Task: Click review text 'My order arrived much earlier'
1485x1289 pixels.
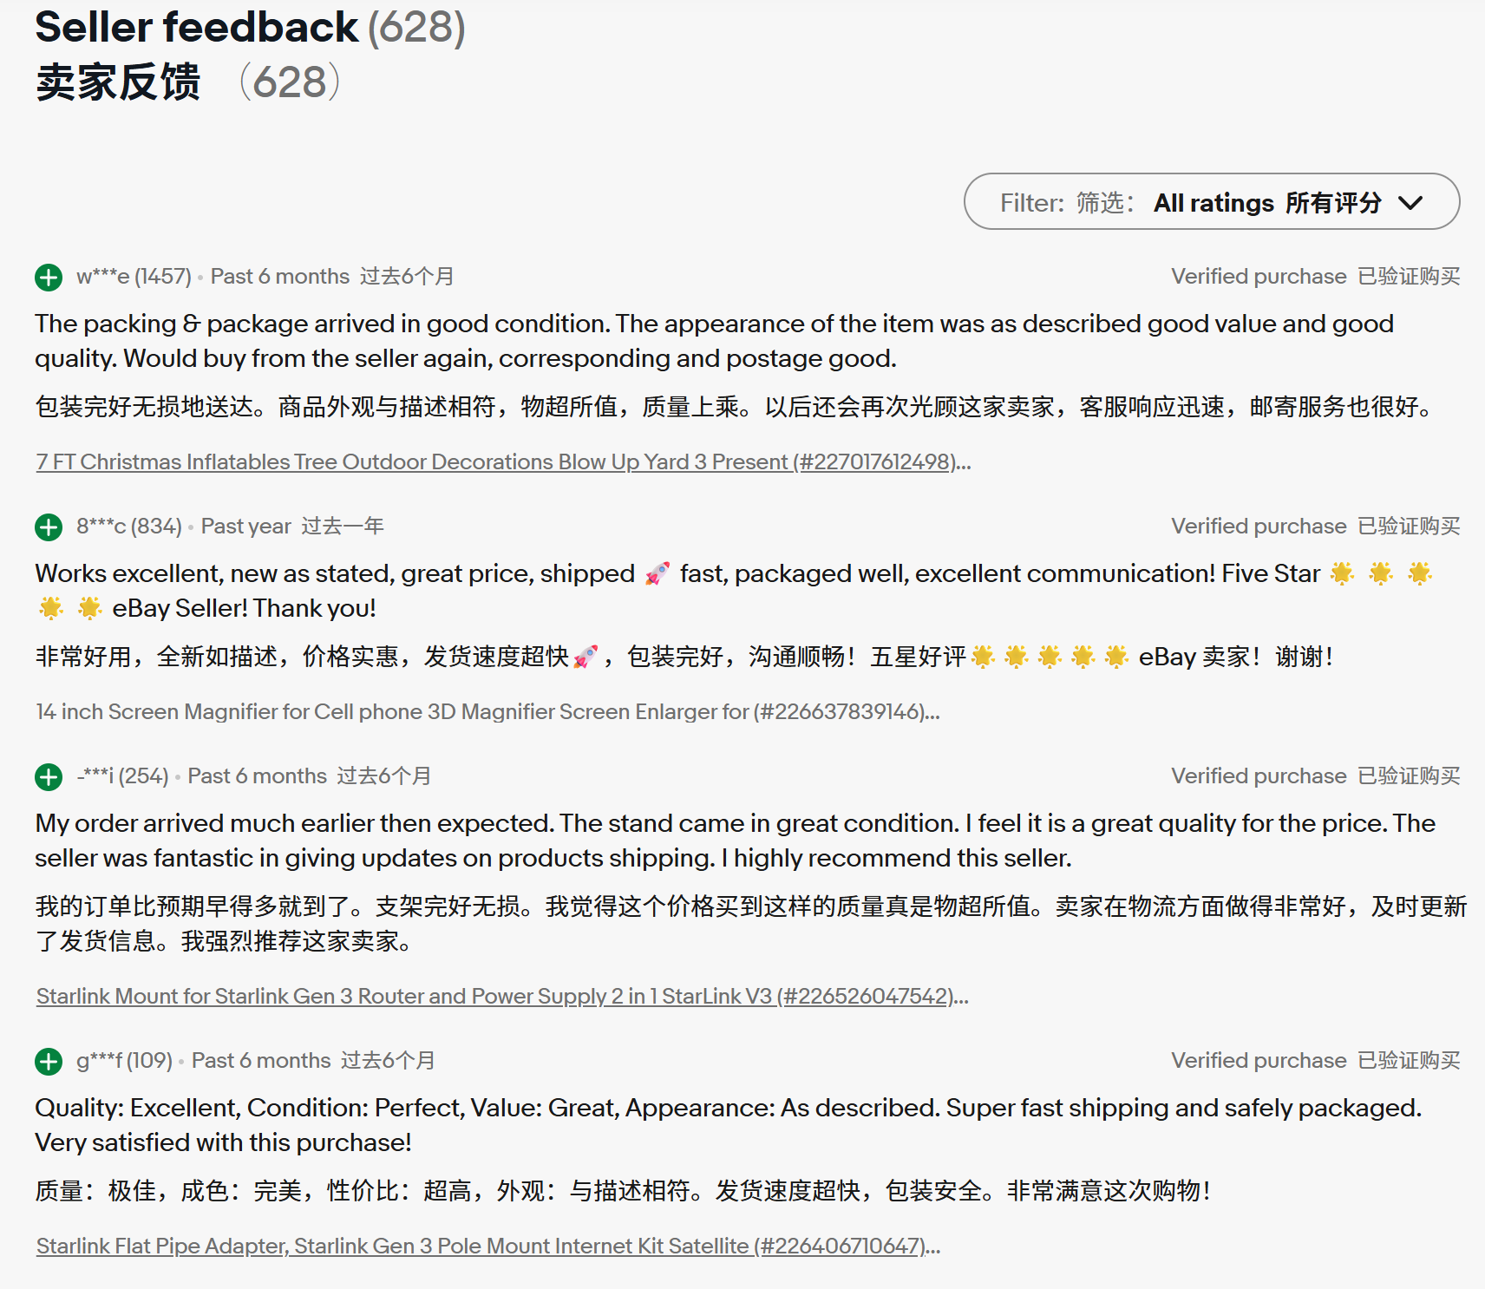Action: 735,841
